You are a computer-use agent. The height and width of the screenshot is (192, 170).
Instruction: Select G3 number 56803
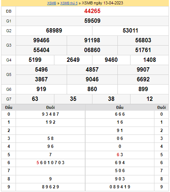click(143, 40)
